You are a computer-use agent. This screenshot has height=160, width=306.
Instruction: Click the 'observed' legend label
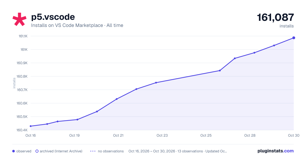(x=24, y=151)
